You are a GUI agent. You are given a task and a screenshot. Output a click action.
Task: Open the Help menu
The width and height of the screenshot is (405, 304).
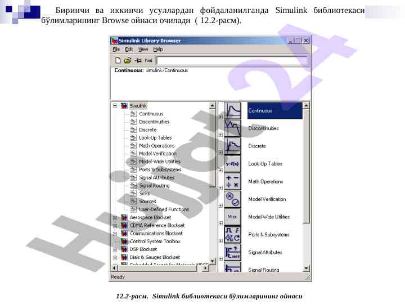coord(158,49)
